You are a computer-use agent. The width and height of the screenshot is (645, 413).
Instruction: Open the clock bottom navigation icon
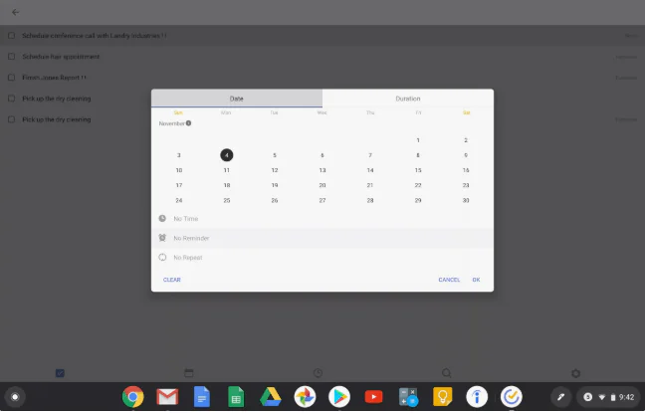318,373
